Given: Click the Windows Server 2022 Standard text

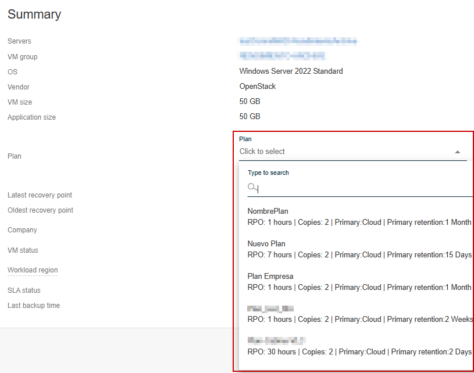Looking at the screenshot, I should (291, 71).
